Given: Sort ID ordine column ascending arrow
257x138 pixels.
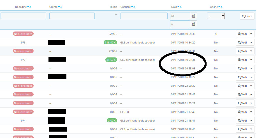Looking at the screenshot, I should [x=30, y=7].
